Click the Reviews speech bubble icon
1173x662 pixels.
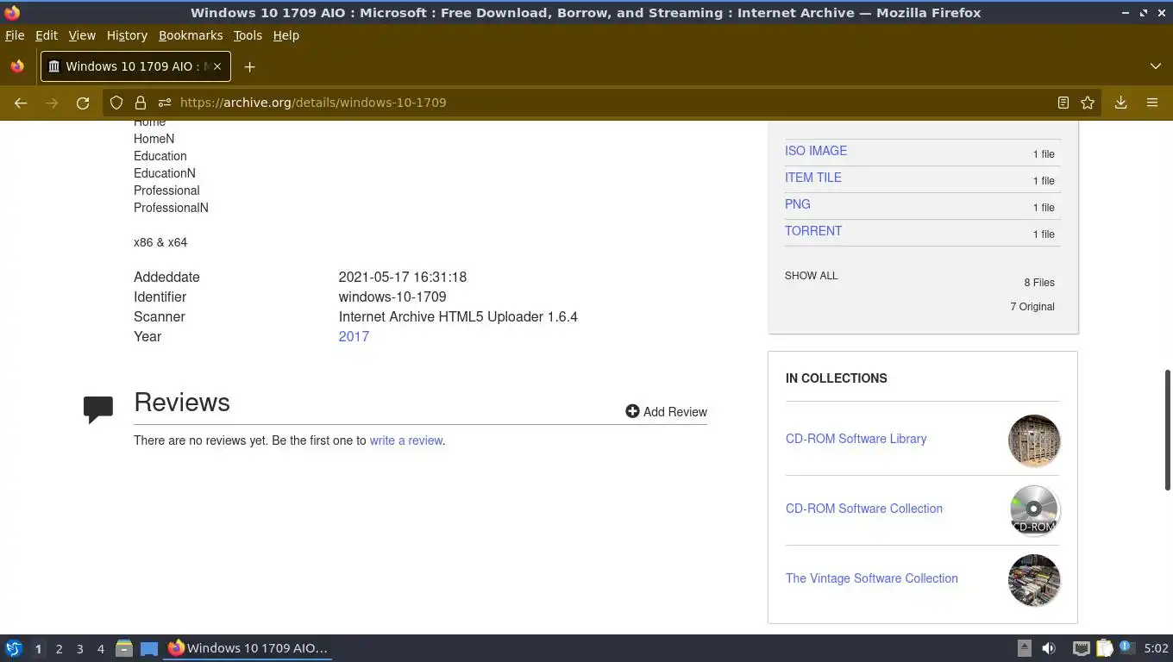tap(98, 409)
